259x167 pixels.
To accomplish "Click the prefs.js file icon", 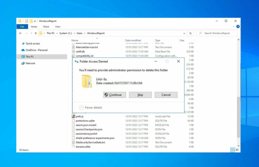I will [73, 116].
